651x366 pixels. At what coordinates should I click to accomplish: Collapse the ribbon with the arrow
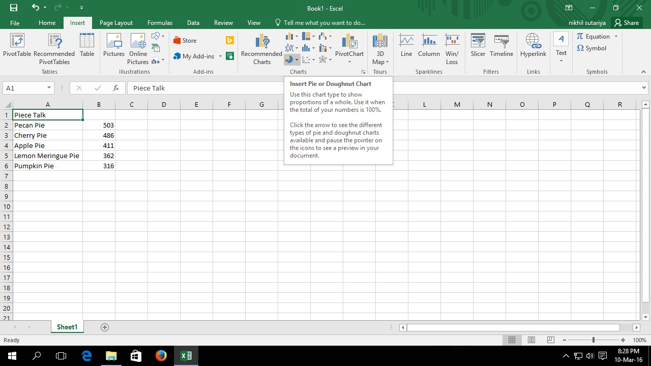coord(643,72)
